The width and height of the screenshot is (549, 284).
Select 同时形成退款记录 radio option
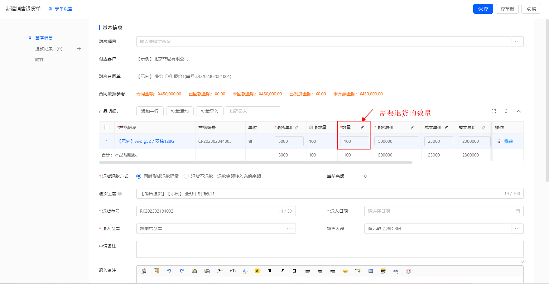click(x=139, y=176)
